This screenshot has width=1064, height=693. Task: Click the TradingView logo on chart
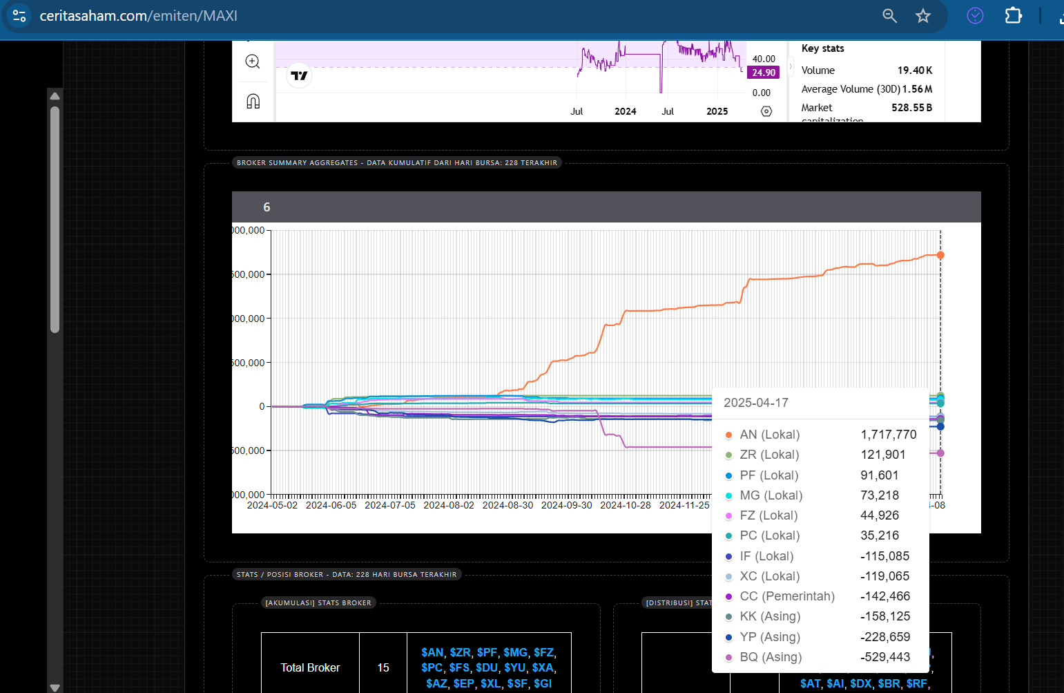point(299,75)
